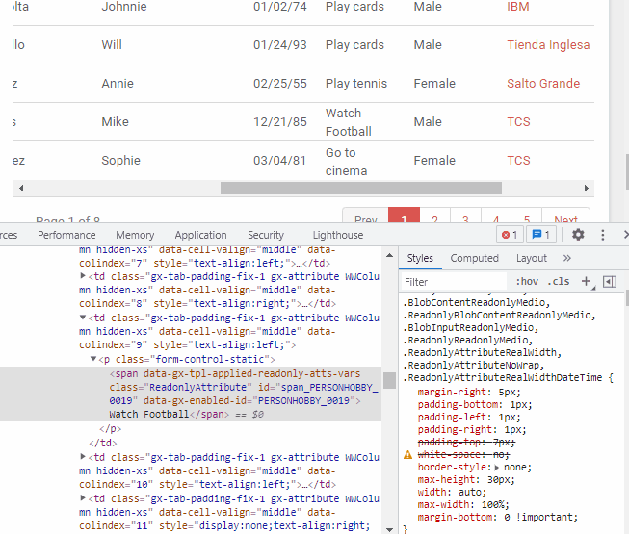
Task: Switch to Performance tab
Action: click(x=66, y=235)
